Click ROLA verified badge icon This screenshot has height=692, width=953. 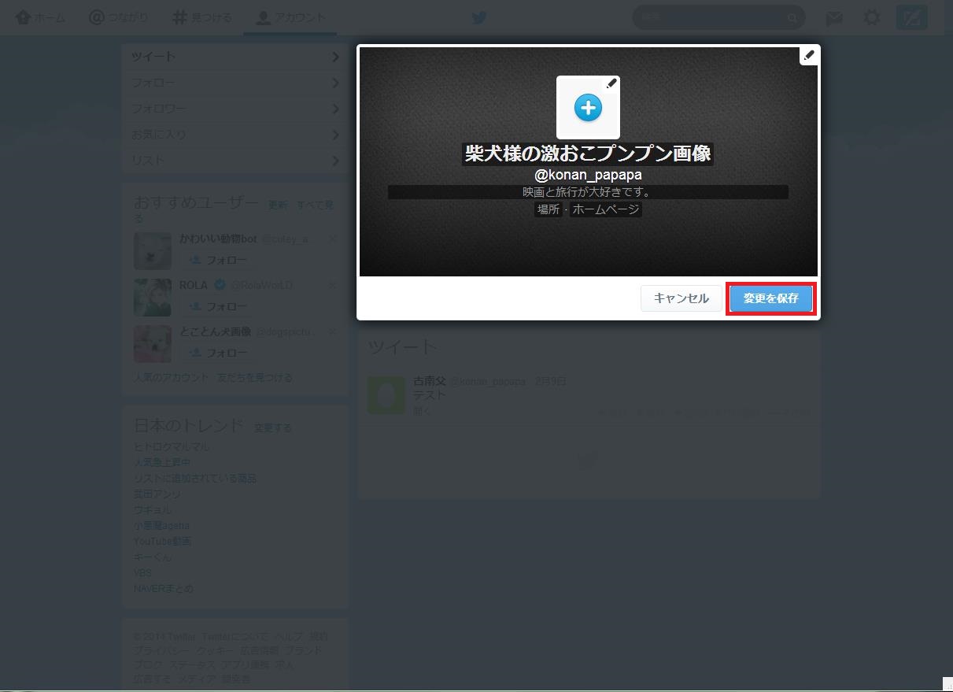tap(220, 285)
